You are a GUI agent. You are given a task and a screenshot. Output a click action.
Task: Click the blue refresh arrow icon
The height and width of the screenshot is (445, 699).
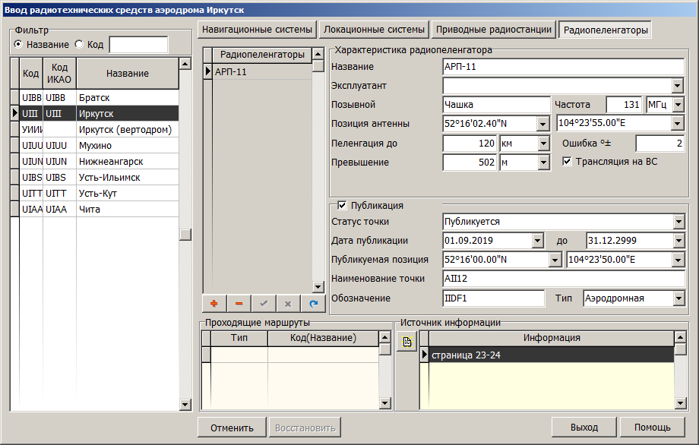312,303
